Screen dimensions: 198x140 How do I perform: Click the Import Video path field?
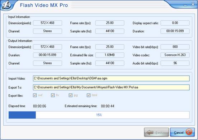(111, 79)
